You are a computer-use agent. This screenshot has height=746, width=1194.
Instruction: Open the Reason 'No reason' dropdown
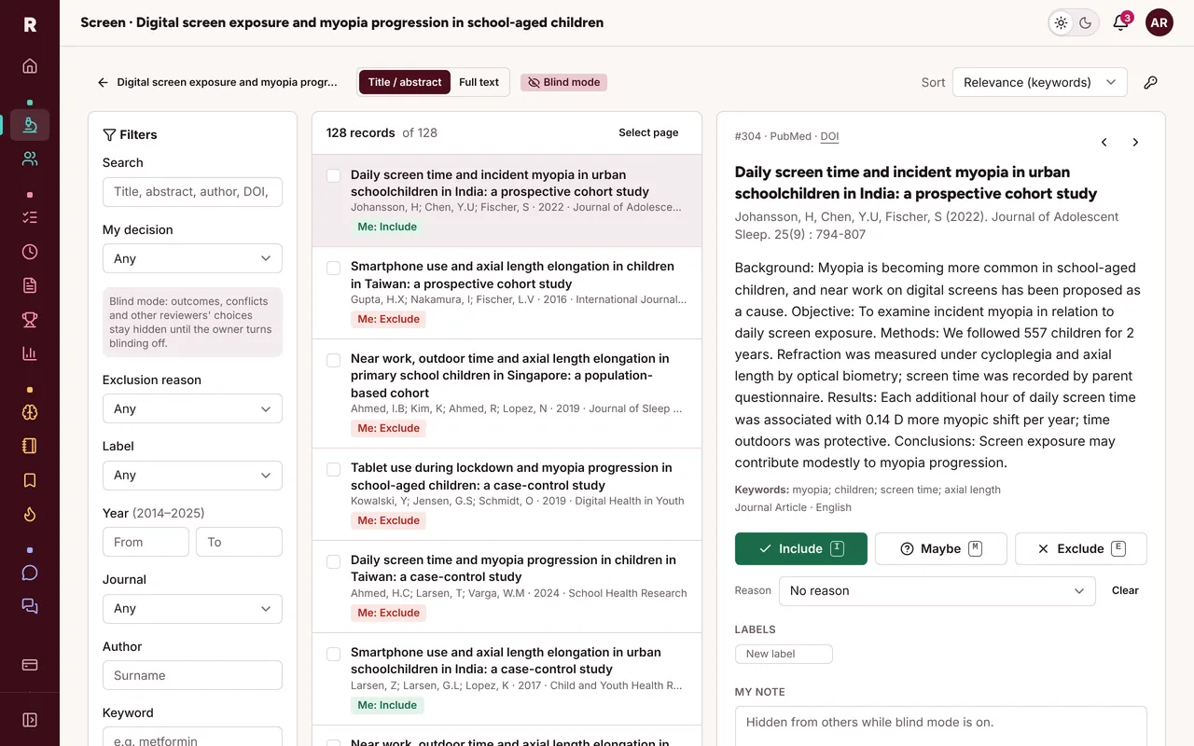tap(937, 590)
